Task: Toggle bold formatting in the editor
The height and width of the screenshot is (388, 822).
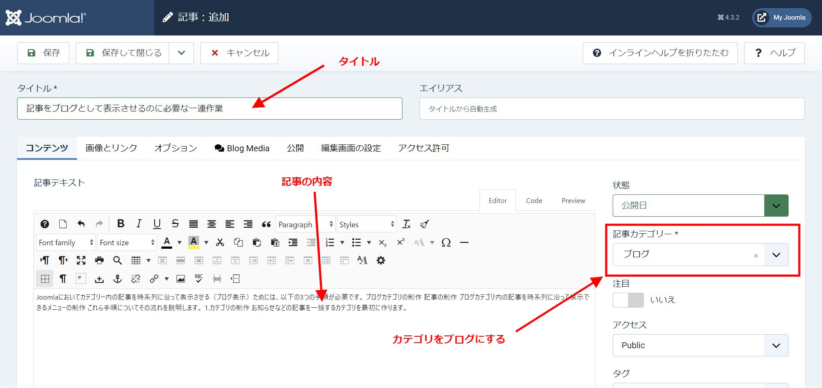Action: tap(120, 224)
